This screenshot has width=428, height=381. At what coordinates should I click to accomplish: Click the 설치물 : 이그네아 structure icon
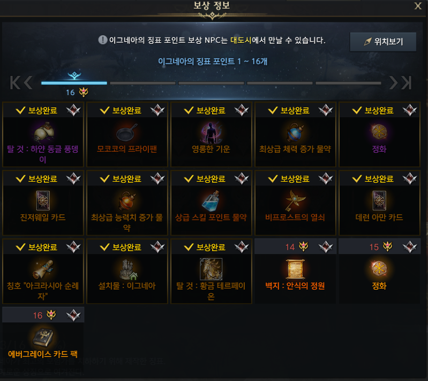[x=127, y=269]
